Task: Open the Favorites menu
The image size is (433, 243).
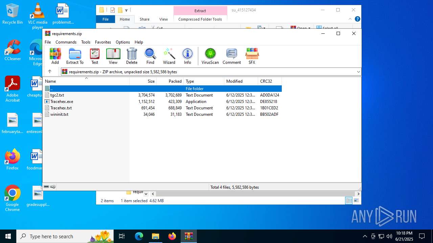Action: click(x=103, y=42)
